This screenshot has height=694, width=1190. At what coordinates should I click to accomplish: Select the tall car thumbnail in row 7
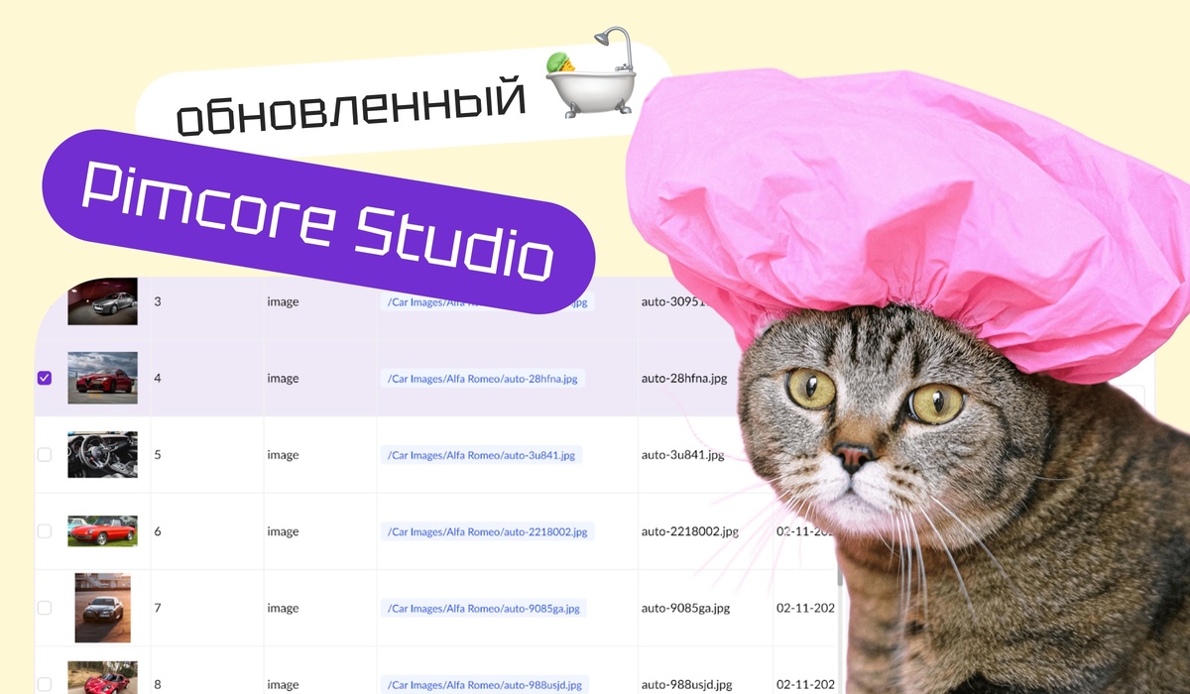tap(103, 608)
